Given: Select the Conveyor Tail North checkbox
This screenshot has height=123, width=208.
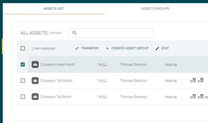Looking at the screenshot, I should pos(23,97).
